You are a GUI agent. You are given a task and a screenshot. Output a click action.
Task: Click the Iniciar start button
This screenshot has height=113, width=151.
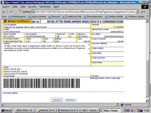(6, 111)
